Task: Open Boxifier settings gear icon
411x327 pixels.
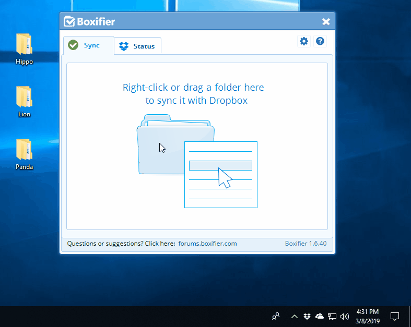Action: coord(304,41)
